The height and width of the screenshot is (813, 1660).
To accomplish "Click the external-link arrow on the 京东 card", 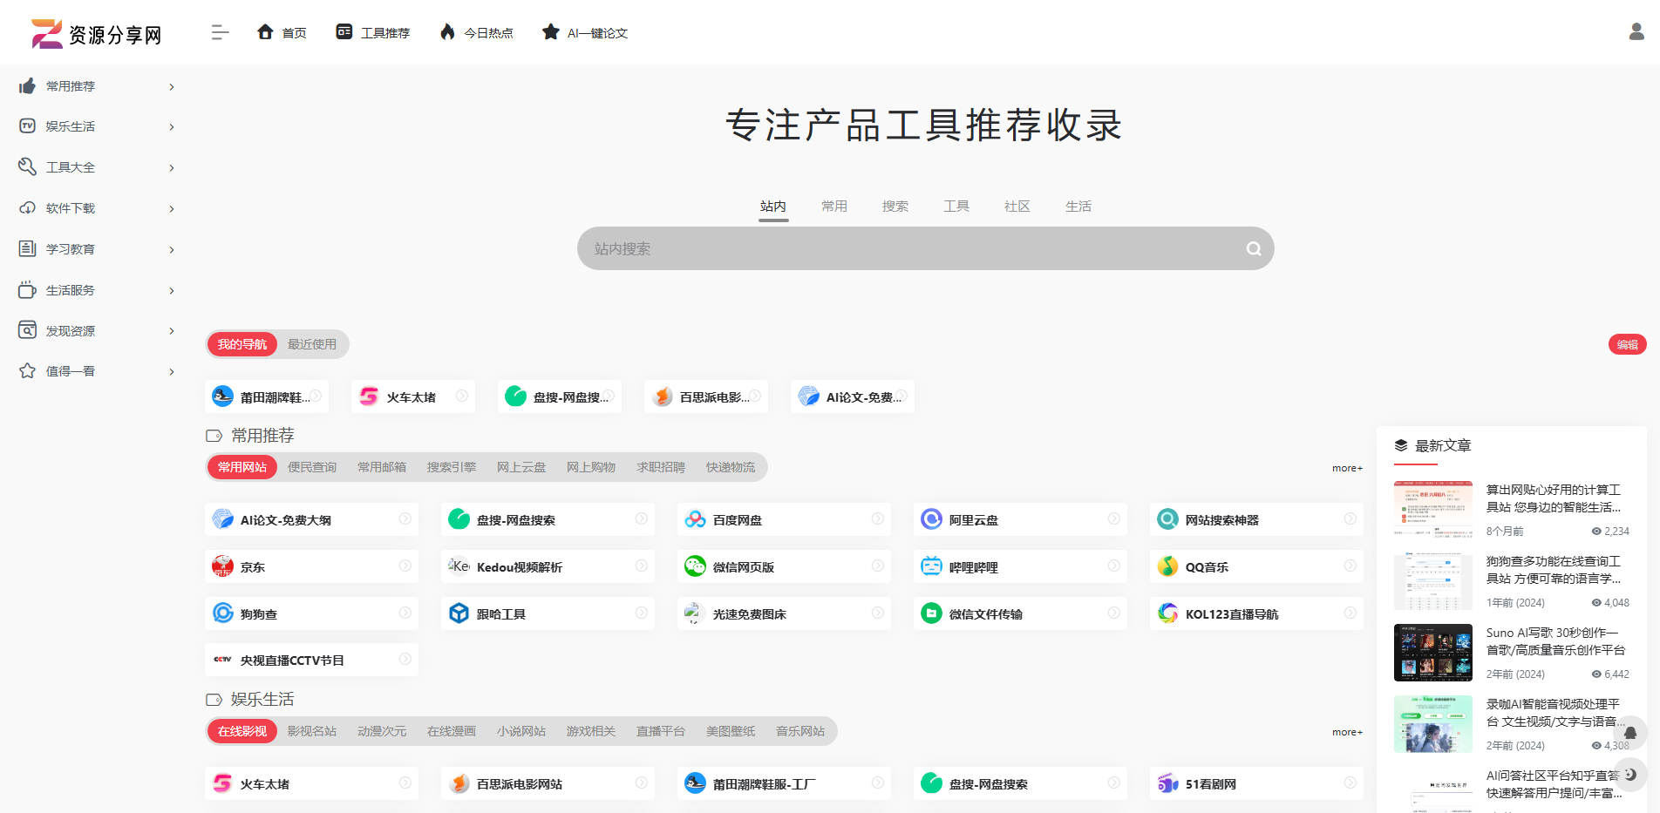I will (x=405, y=566).
